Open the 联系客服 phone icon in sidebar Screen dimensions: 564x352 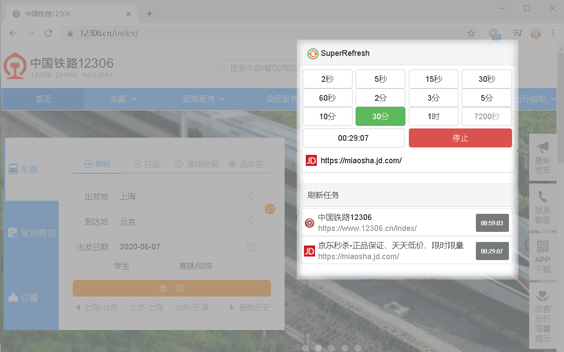pyautogui.click(x=543, y=197)
